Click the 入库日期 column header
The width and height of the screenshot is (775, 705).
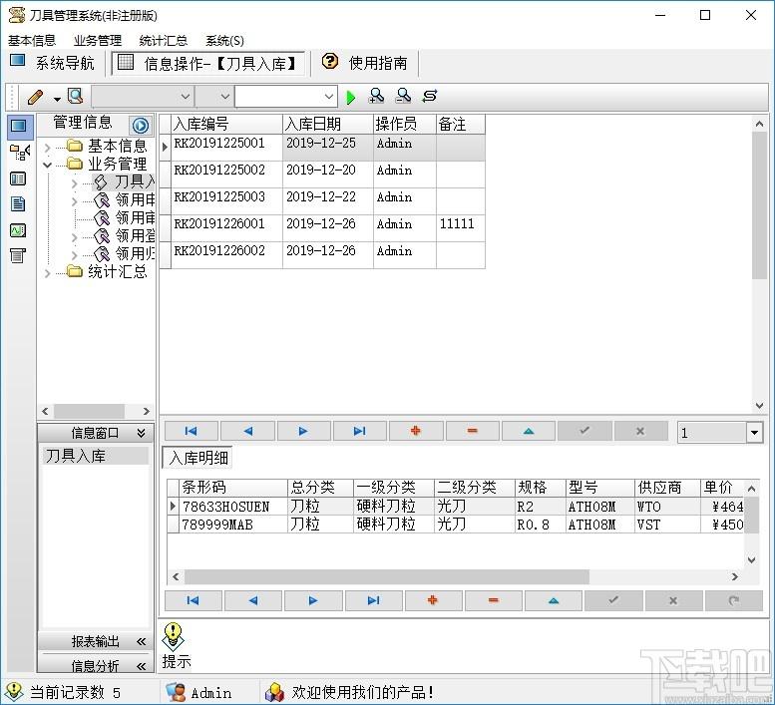(x=328, y=124)
